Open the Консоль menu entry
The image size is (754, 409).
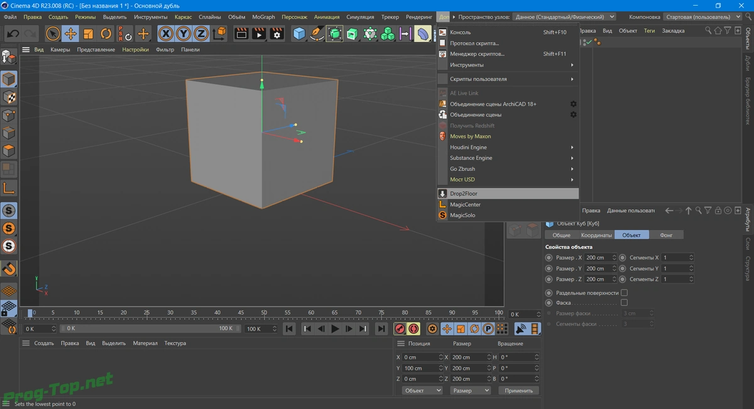(508, 32)
